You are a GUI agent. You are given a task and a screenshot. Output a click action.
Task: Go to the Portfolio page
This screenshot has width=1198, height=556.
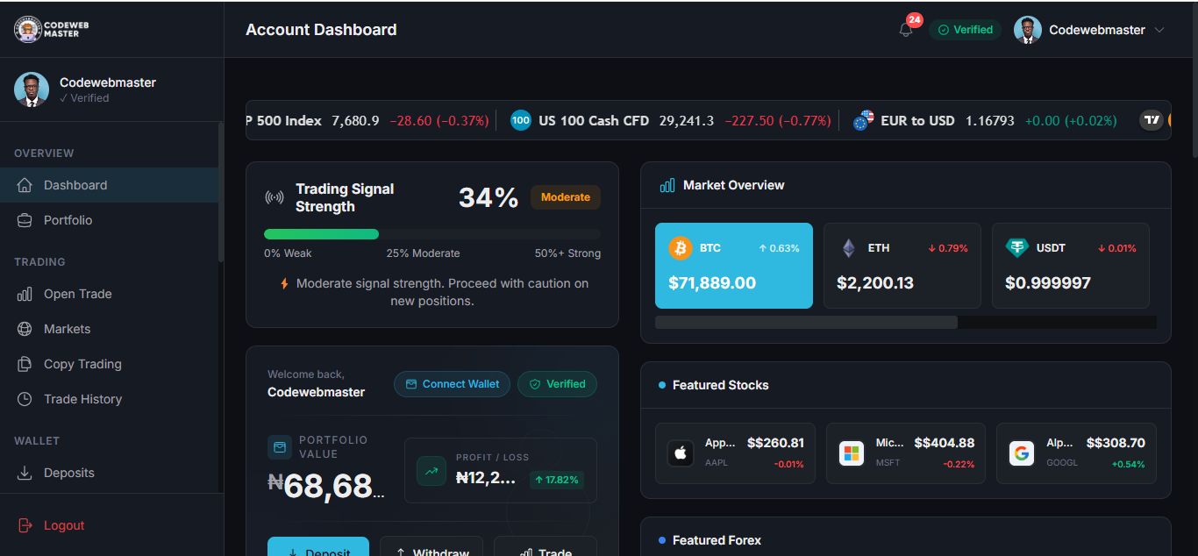point(109,220)
